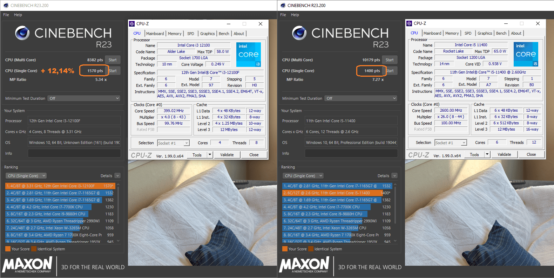The height and width of the screenshot is (278, 554).
Task: Click Cinebench title bar icon, right window
Action: click(283, 5)
